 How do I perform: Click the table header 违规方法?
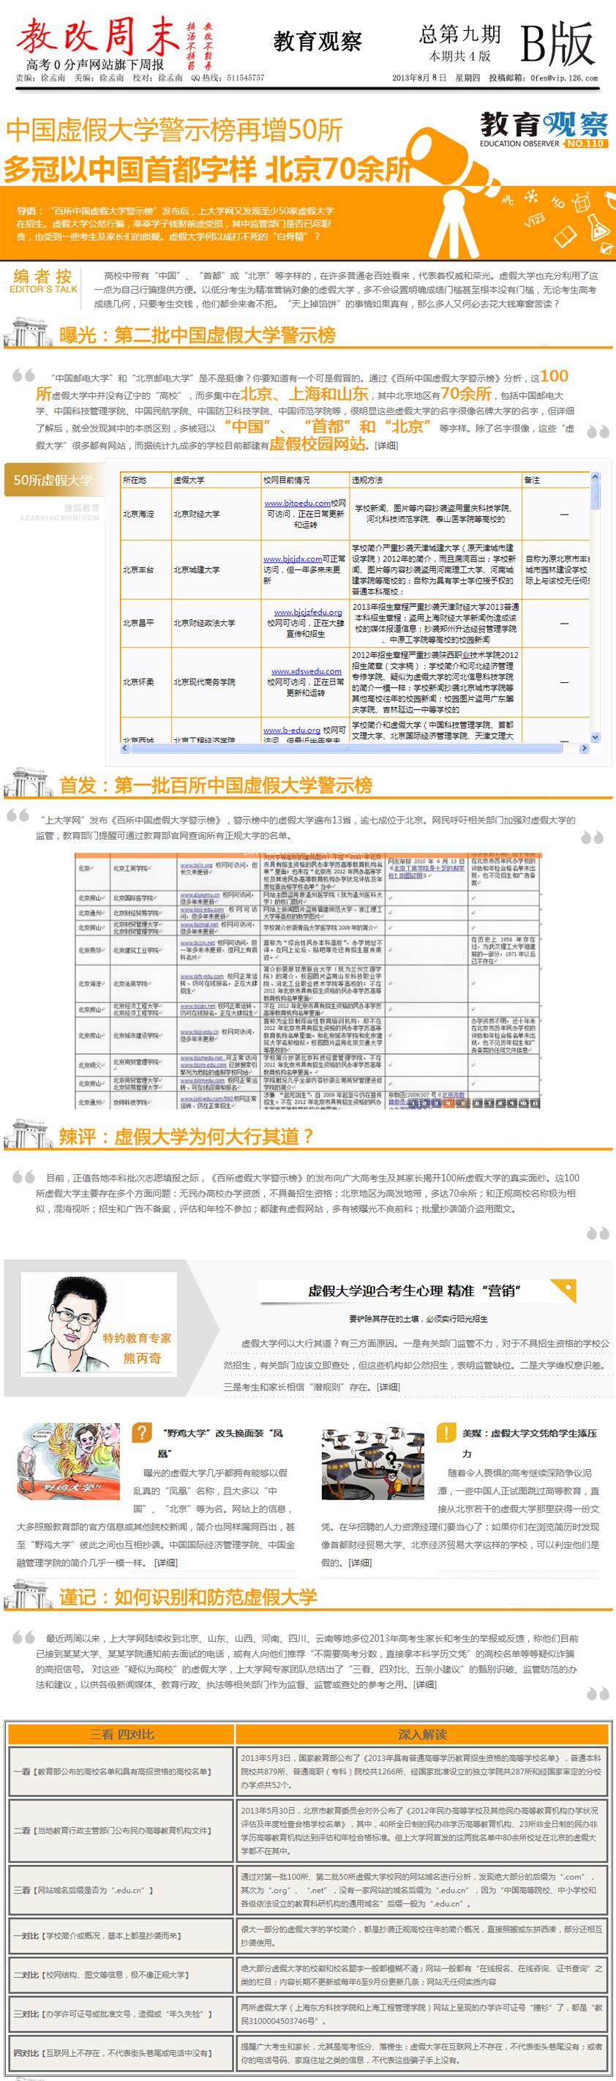click(x=367, y=480)
